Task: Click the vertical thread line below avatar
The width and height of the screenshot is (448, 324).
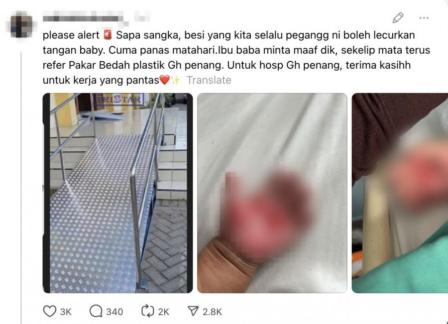Action: point(21,188)
